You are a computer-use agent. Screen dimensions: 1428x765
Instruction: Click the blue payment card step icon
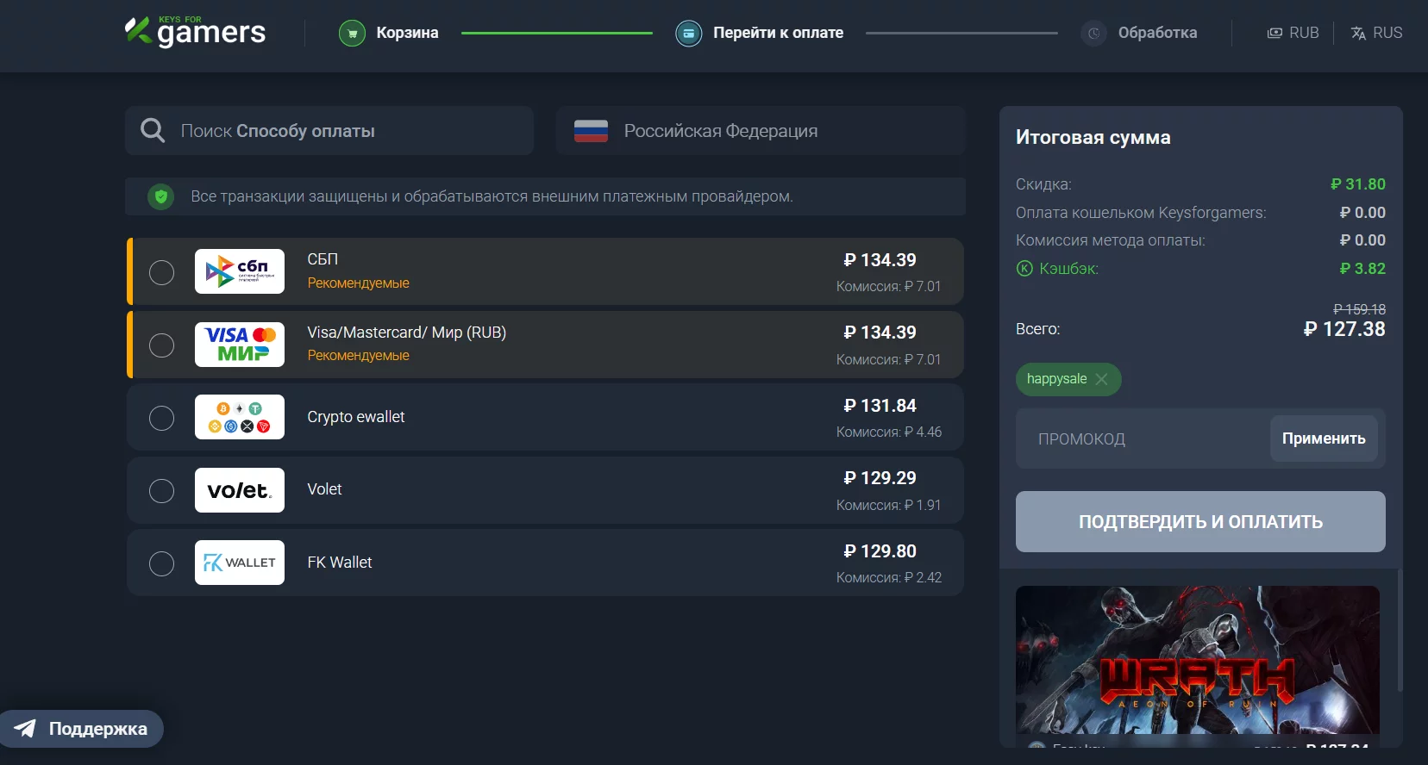pyautogui.click(x=688, y=34)
